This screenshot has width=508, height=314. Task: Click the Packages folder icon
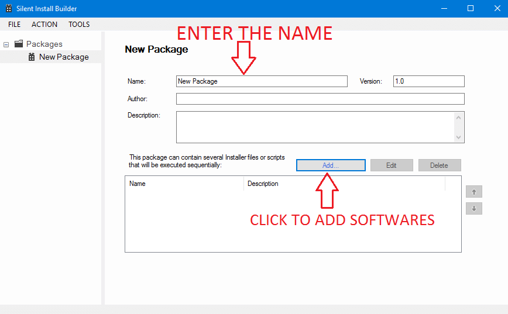(19, 43)
